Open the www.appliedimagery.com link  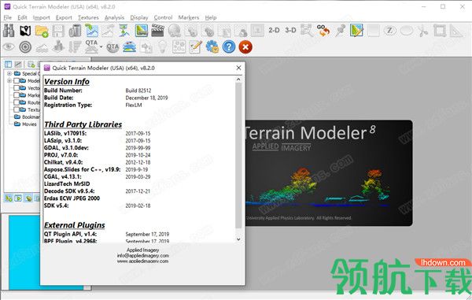142,261
